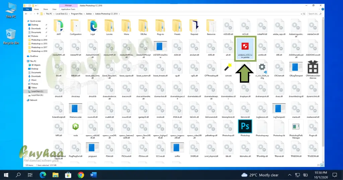Open Network in navigation pane

tap(32, 100)
